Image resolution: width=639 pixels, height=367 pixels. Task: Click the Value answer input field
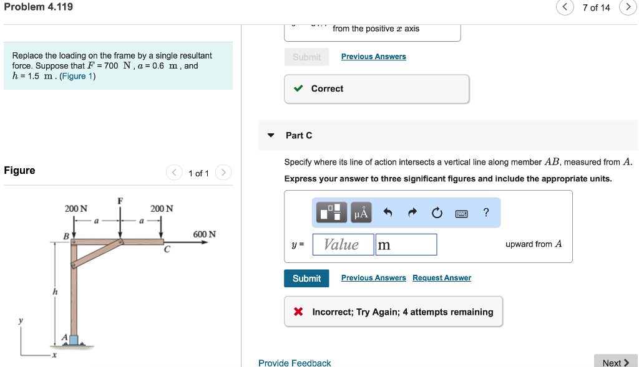point(343,245)
